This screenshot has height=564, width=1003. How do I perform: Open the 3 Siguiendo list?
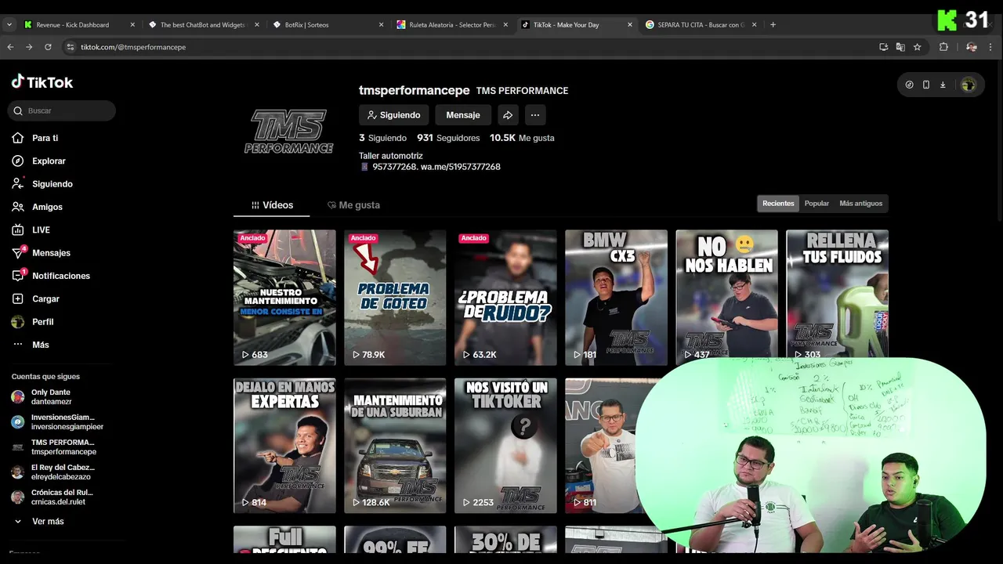point(382,138)
